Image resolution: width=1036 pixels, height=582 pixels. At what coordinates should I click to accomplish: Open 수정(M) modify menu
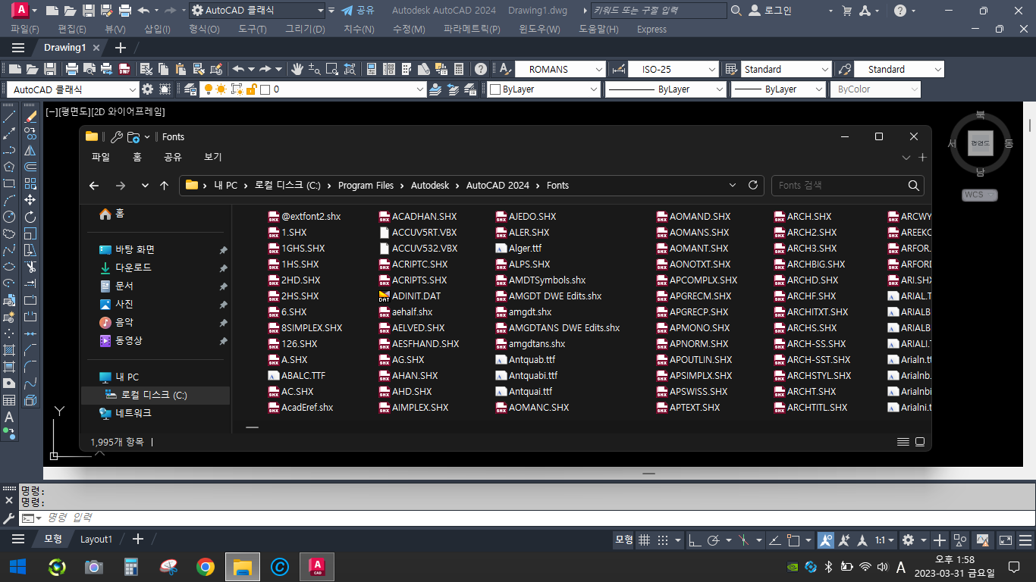tap(409, 29)
